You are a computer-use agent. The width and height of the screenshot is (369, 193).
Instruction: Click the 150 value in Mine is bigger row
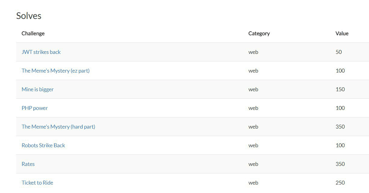[x=340, y=89]
